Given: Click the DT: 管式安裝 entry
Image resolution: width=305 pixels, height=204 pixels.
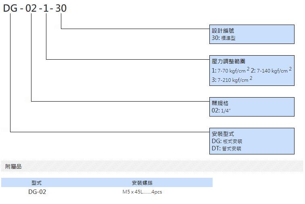Looking at the screenshot, I should [x=226, y=148].
